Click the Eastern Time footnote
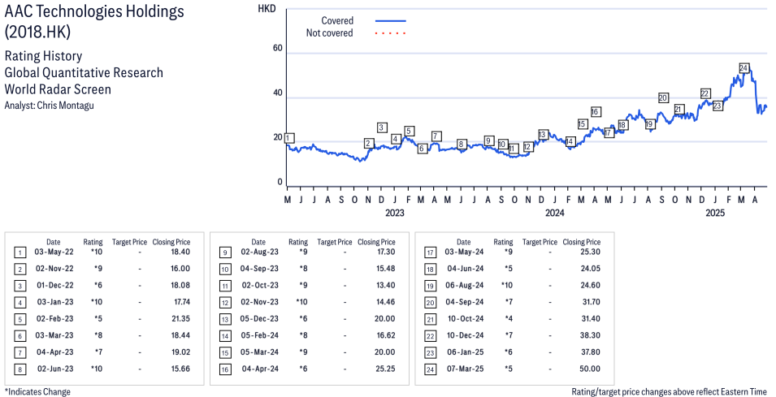This screenshot has width=776, height=397. [670, 391]
